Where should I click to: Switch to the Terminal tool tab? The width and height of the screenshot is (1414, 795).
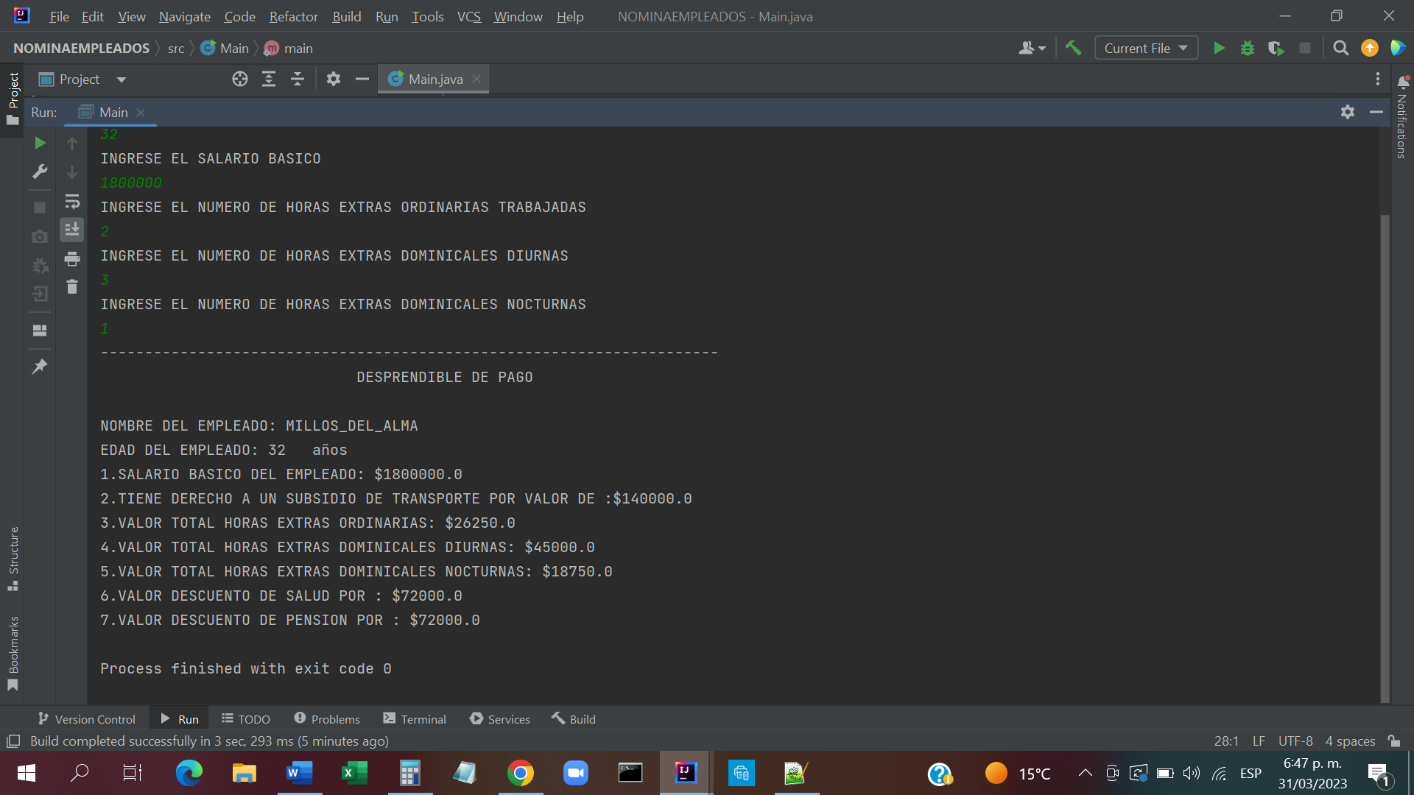[x=415, y=719]
